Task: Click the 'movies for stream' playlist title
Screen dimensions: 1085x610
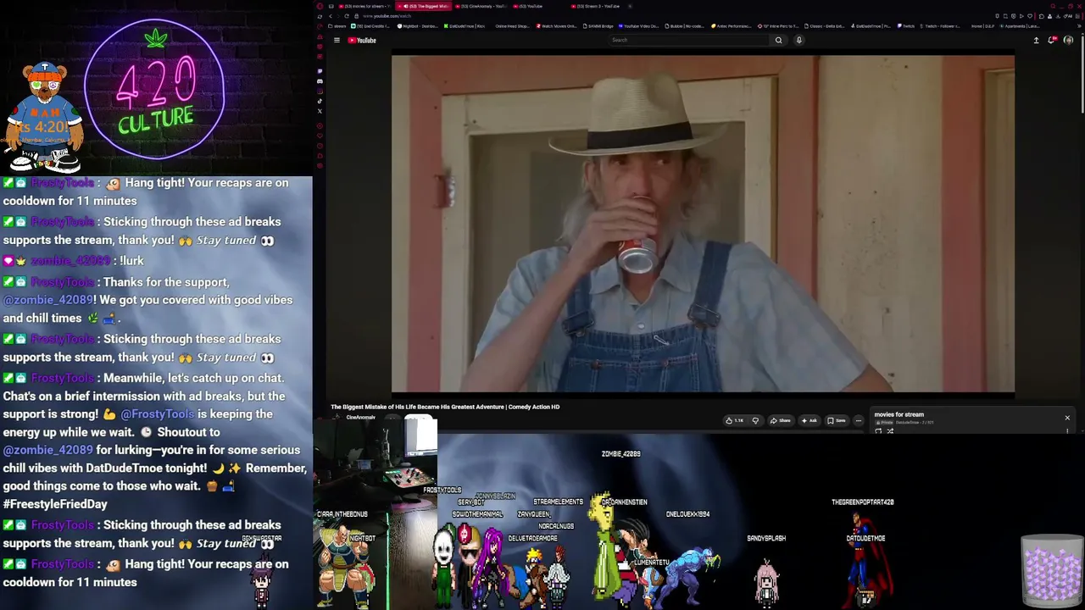Action: click(899, 414)
